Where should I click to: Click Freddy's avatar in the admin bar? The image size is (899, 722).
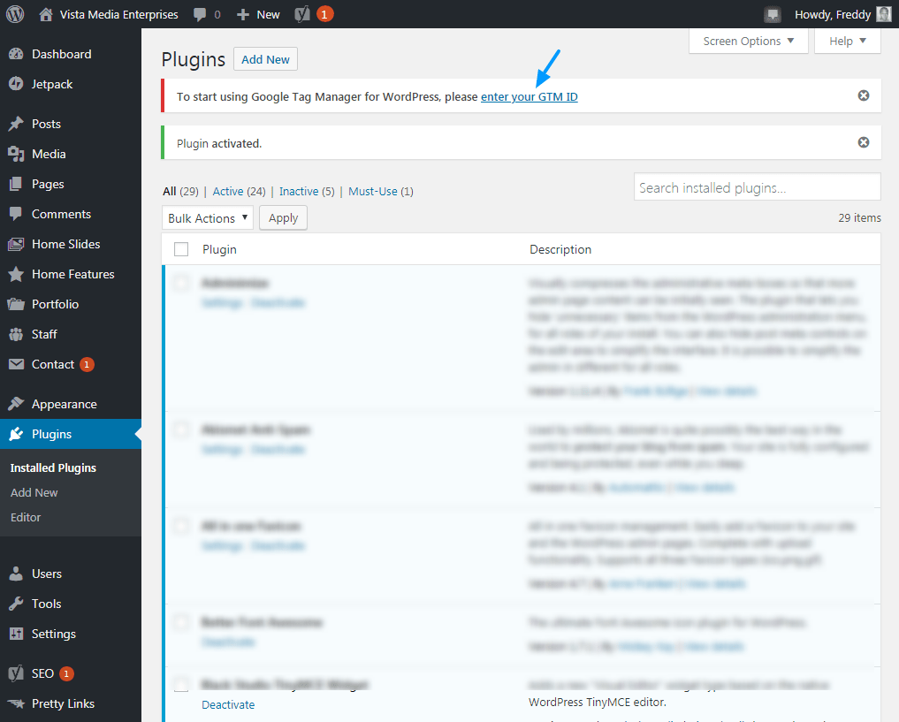[x=884, y=14]
